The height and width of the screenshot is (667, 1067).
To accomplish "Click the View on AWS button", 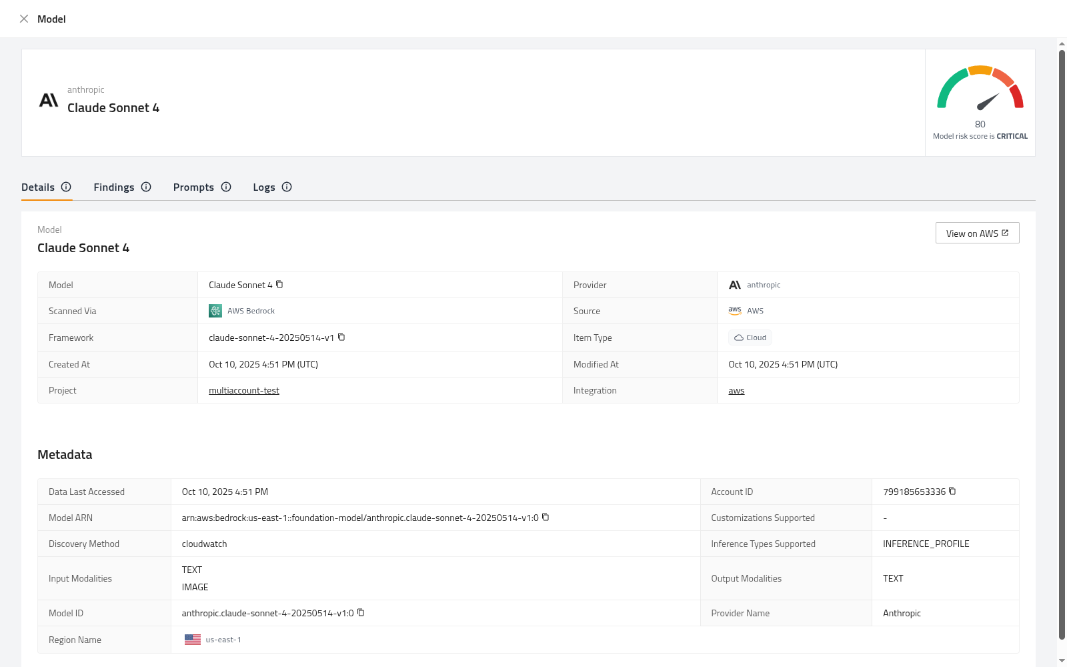I will point(977,233).
